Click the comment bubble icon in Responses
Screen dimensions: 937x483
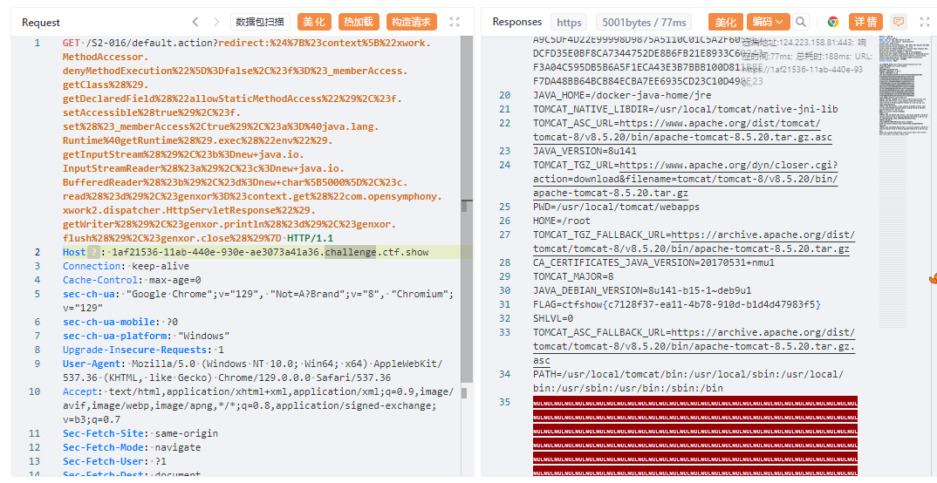[x=898, y=22]
